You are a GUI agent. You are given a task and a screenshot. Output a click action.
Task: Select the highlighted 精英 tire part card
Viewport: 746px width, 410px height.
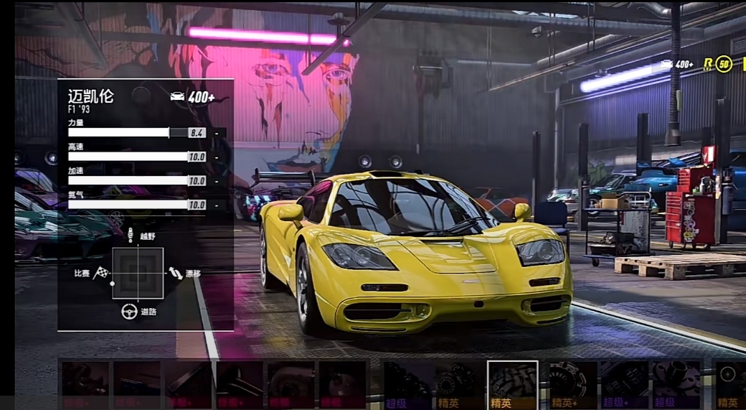tap(513, 384)
